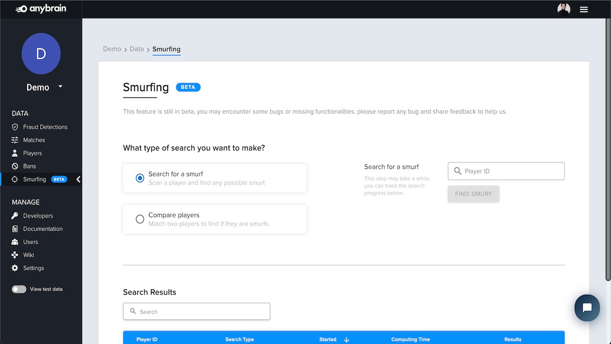Viewport: 611px width, 344px height.
Task: Toggle View test data switch
Action: (x=19, y=289)
